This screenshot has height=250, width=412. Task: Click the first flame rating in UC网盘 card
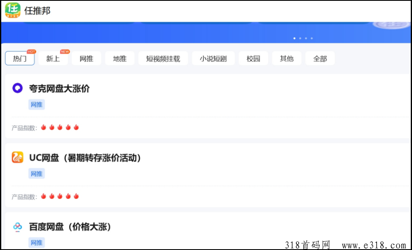(x=44, y=196)
